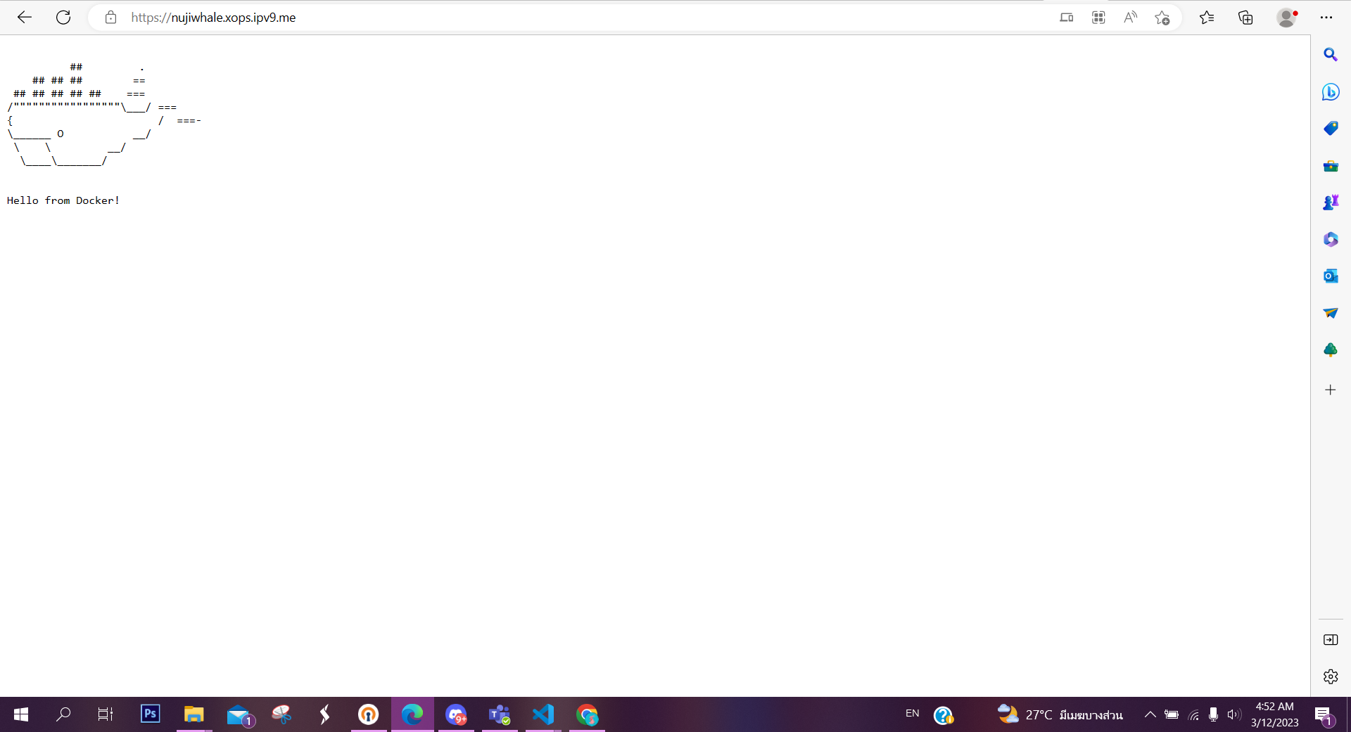Open the Bing chat icon in the sidebar

click(1330, 92)
